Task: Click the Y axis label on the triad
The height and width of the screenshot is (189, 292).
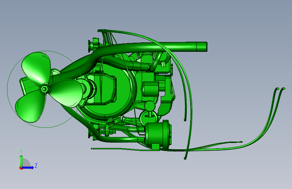Action: [21, 151]
